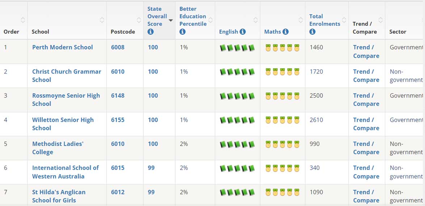Open Trend / Compare for Christ Church Grammar

click(x=366, y=76)
